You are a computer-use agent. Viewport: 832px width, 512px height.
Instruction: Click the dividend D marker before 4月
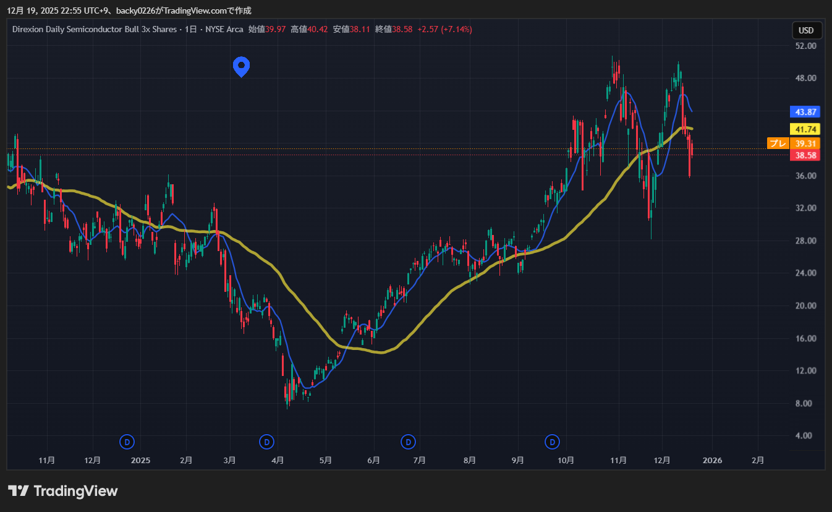coord(266,442)
